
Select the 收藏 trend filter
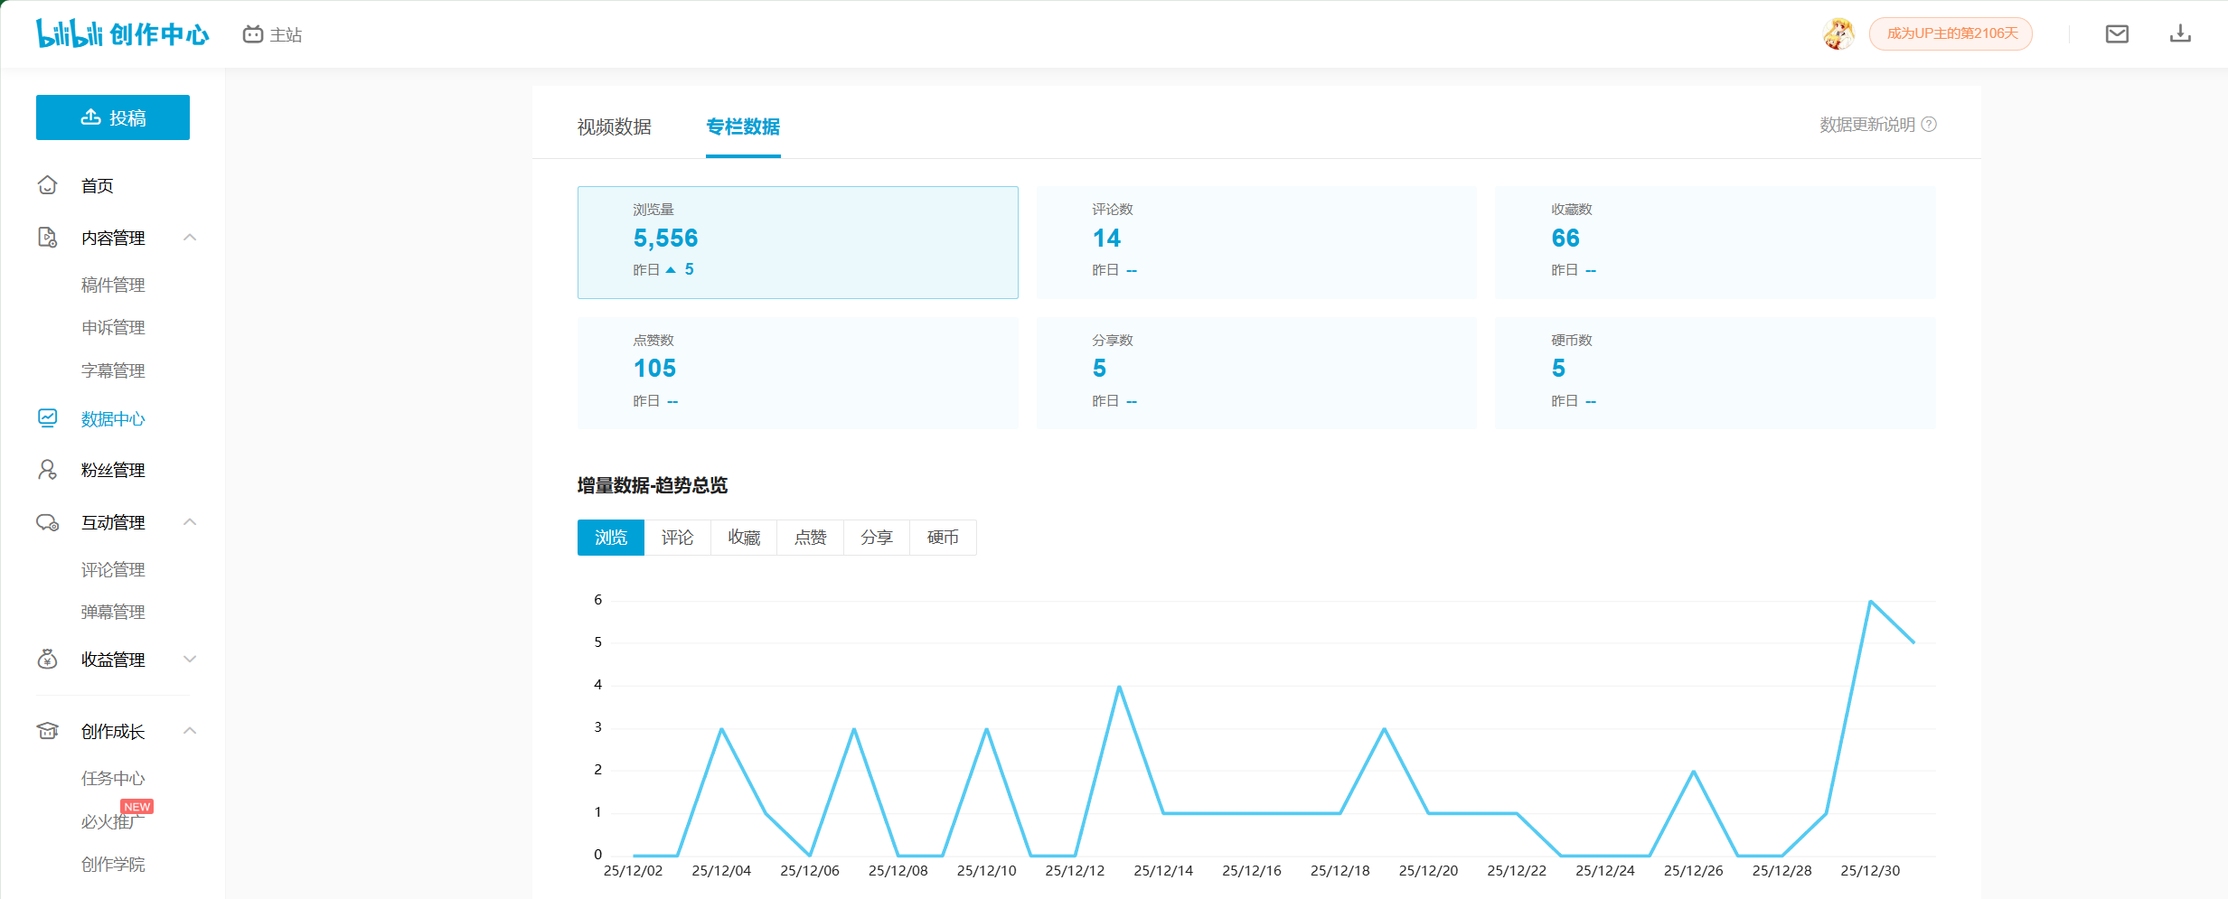pos(744,538)
